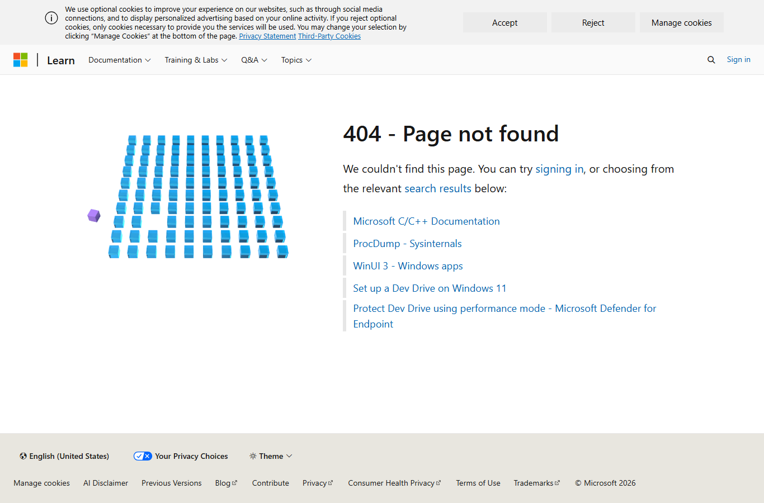Open Protect Dev Drive using performance mode result
Image resolution: width=764 pixels, height=503 pixels.
pyautogui.click(x=505, y=316)
